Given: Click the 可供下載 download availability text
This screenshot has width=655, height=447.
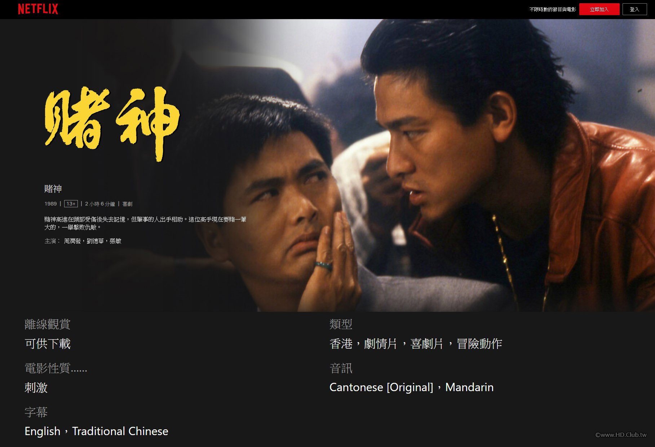Looking at the screenshot, I should click(48, 344).
